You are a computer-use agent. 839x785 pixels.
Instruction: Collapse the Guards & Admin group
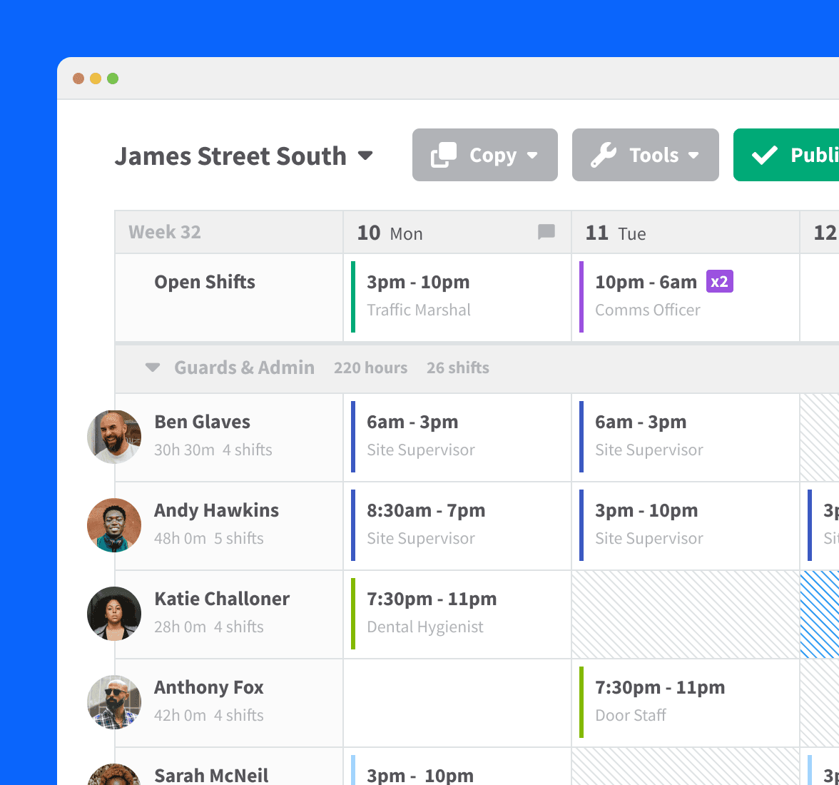pyautogui.click(x=153, y=368)
